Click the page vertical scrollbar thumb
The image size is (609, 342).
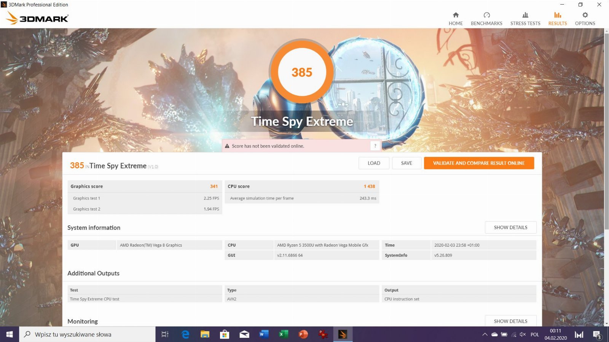(606, 131)
